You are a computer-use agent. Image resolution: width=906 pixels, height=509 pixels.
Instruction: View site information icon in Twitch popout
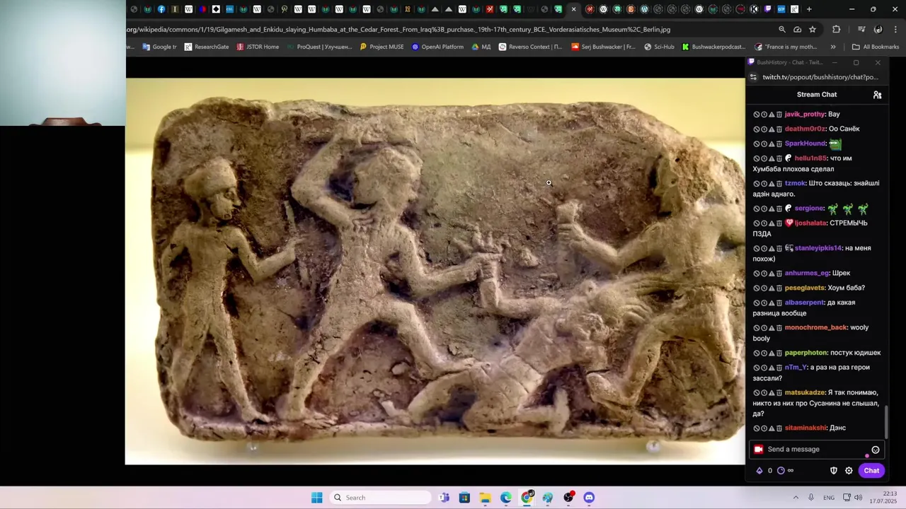[x=755, y=77]
